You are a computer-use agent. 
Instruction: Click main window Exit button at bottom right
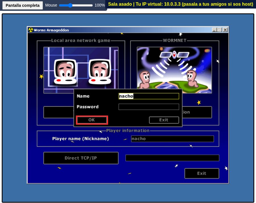(x=202, y=173)
